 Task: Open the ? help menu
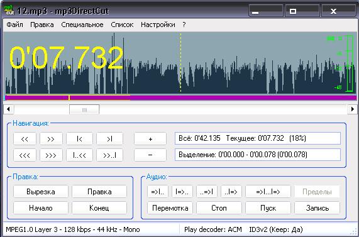click(x=184, y=25)
